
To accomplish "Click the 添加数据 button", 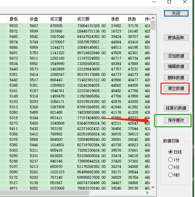I will point(176,56).
